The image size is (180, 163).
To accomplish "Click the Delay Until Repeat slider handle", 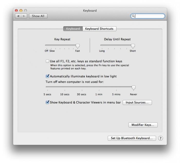I will coord(133,46).
